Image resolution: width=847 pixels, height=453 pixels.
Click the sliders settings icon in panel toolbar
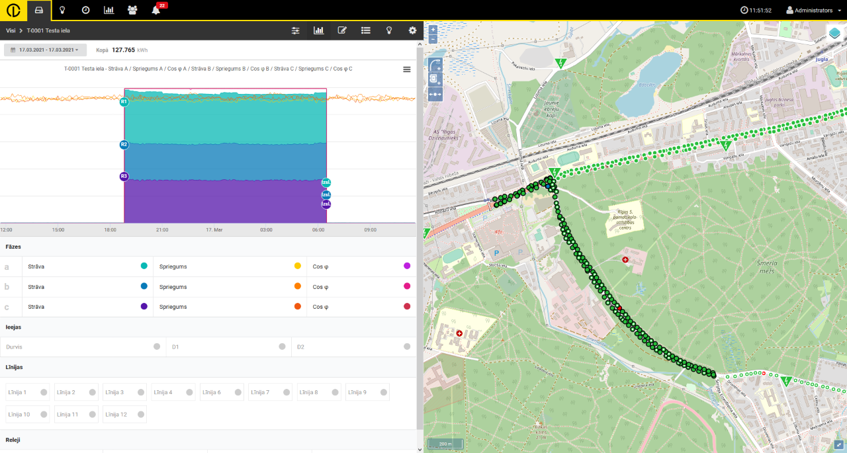tap(296, 30)
